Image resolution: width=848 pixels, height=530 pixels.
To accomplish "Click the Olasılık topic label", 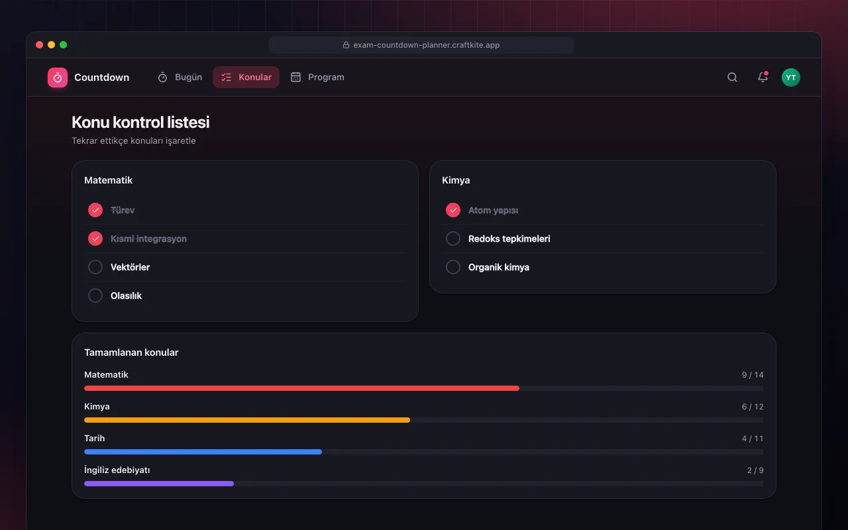I will pos(127,295).
